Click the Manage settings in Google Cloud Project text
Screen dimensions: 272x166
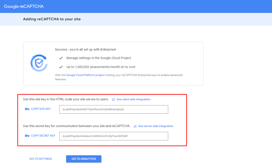click(x=99, y=58)
